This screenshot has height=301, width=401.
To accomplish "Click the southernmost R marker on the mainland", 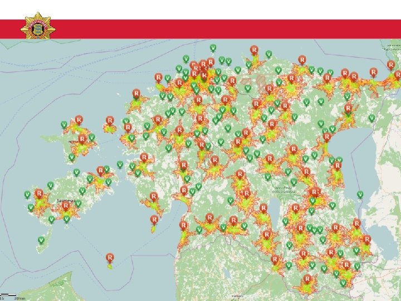I will 307,279.
